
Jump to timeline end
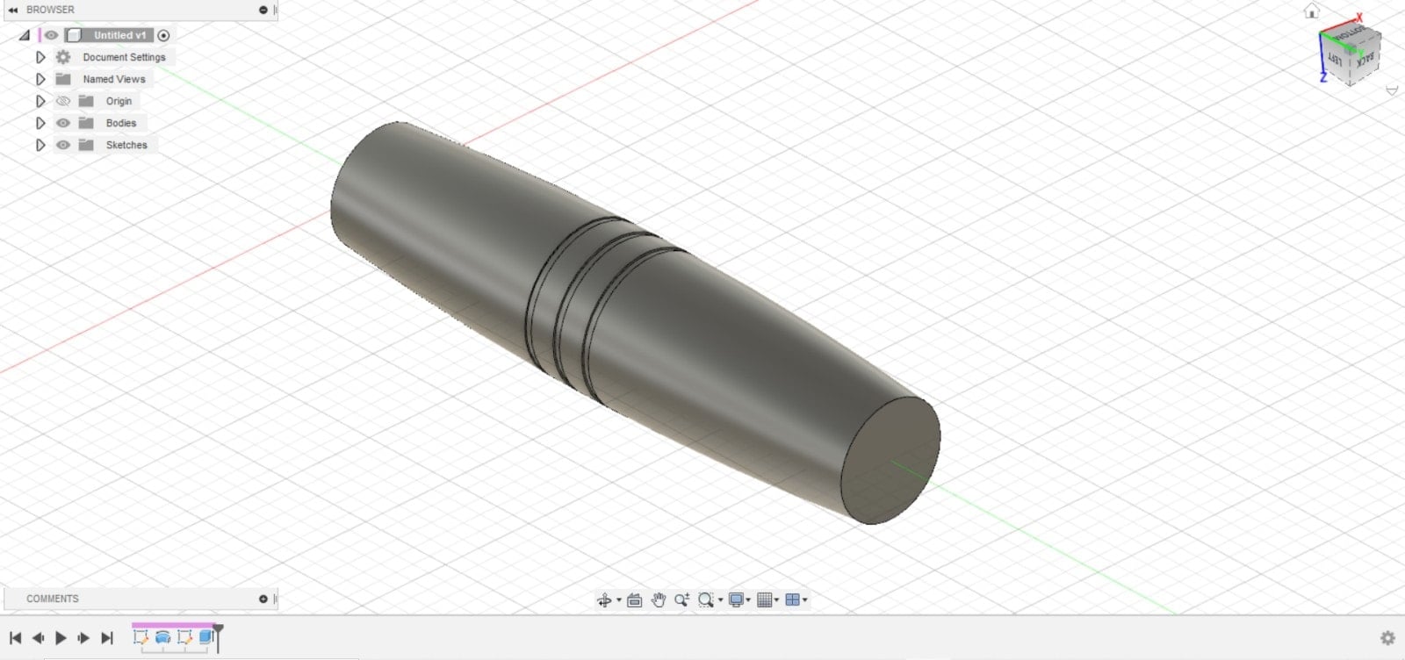(107, 638)
